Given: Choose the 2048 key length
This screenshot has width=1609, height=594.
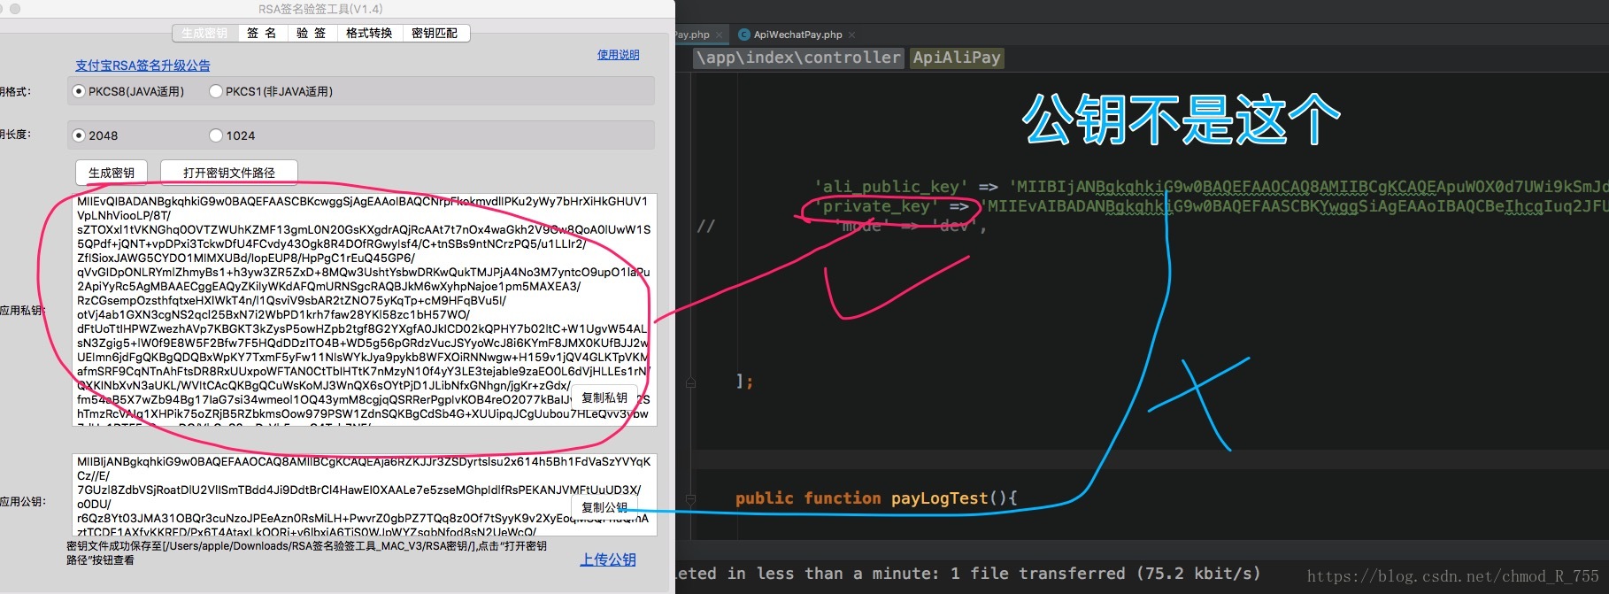Looking at the screenshot, I should pos(96,135).
